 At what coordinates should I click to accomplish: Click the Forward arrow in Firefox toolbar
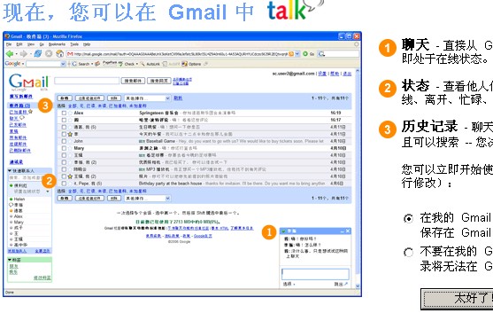click(24, 54)
